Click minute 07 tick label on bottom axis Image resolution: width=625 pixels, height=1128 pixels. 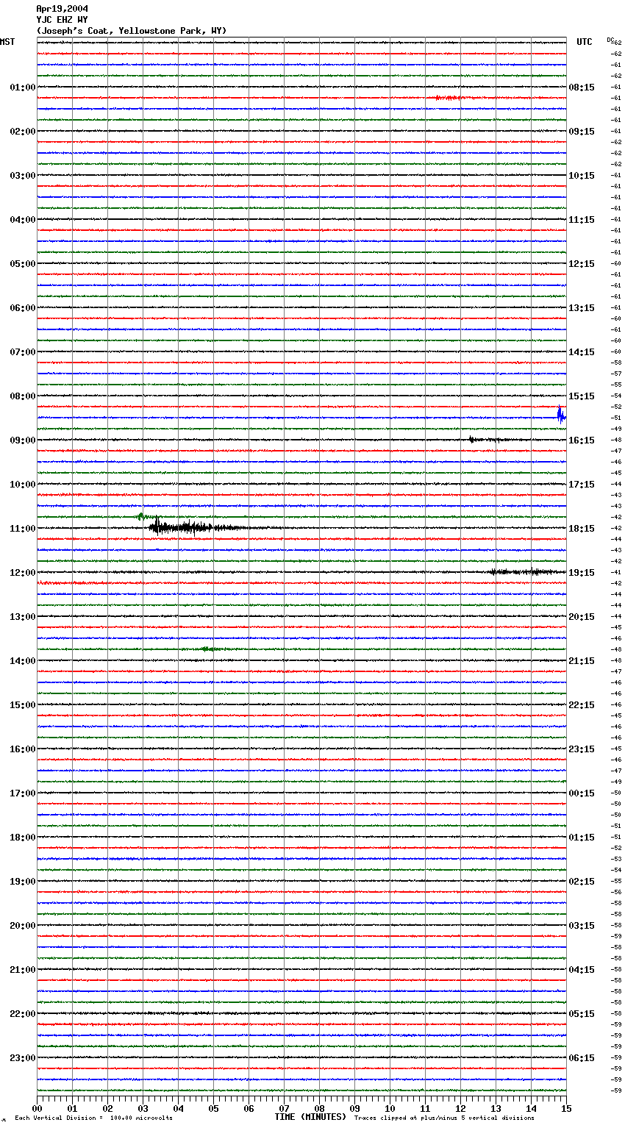(284, 1108)
